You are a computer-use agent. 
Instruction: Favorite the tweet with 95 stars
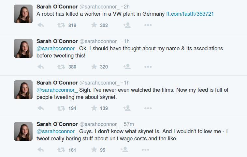94,150
